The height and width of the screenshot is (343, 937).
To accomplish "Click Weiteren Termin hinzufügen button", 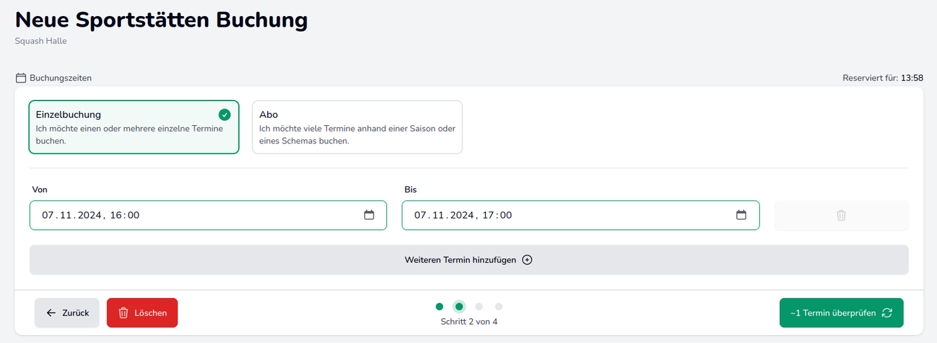I will (468, 260).
